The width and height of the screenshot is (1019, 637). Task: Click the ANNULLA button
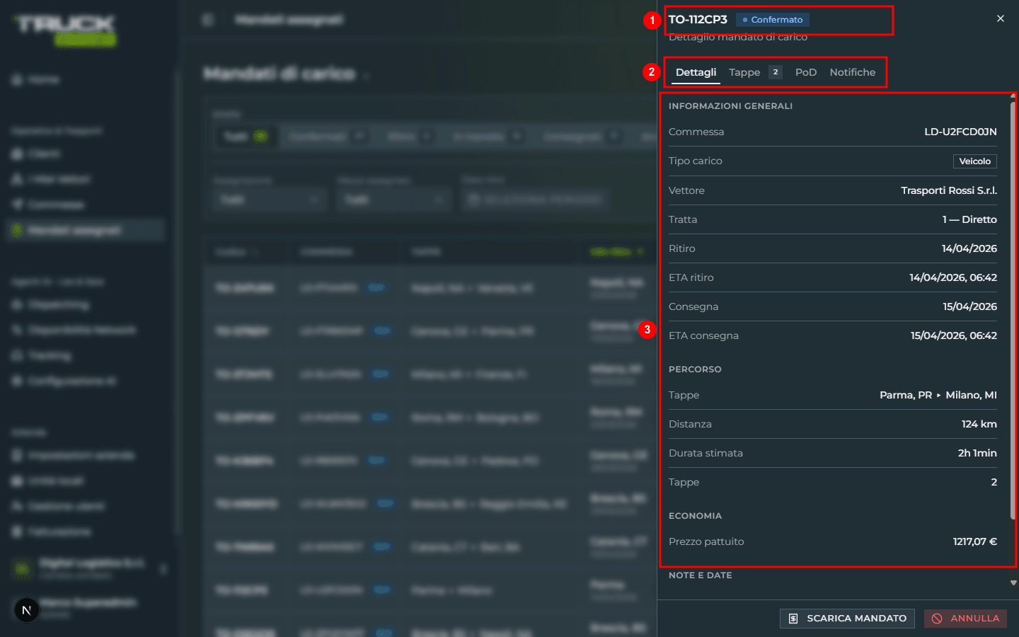[965, 619]
